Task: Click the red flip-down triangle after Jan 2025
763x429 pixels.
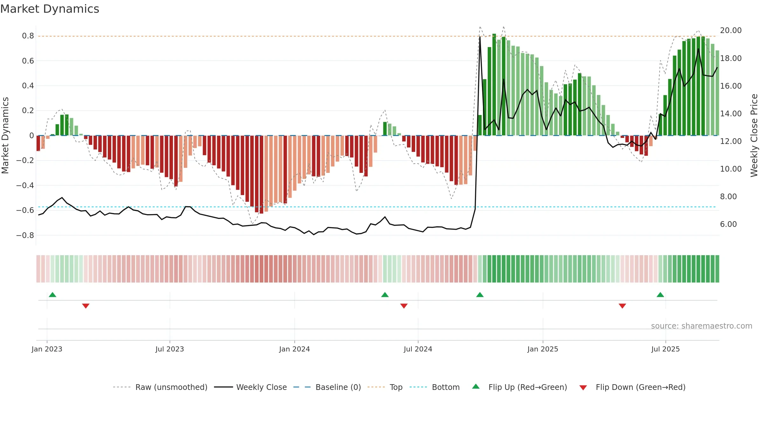Action: pos(622,306)
